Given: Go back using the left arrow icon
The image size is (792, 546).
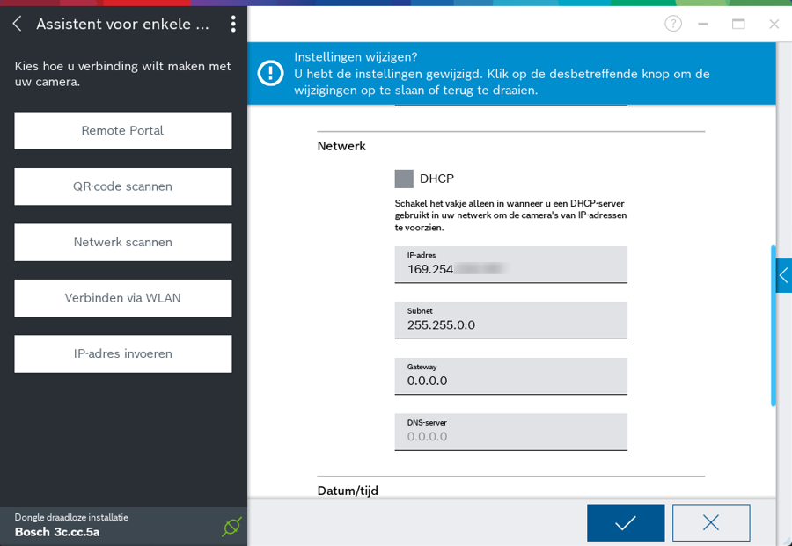Looking at the screenshot, I should click(x=18, y=24).
